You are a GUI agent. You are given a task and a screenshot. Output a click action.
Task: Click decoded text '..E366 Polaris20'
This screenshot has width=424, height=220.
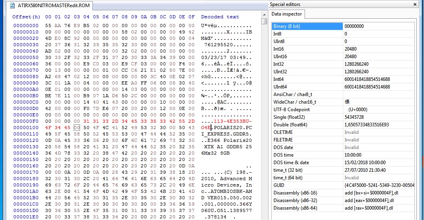click(x=226, y=140)
